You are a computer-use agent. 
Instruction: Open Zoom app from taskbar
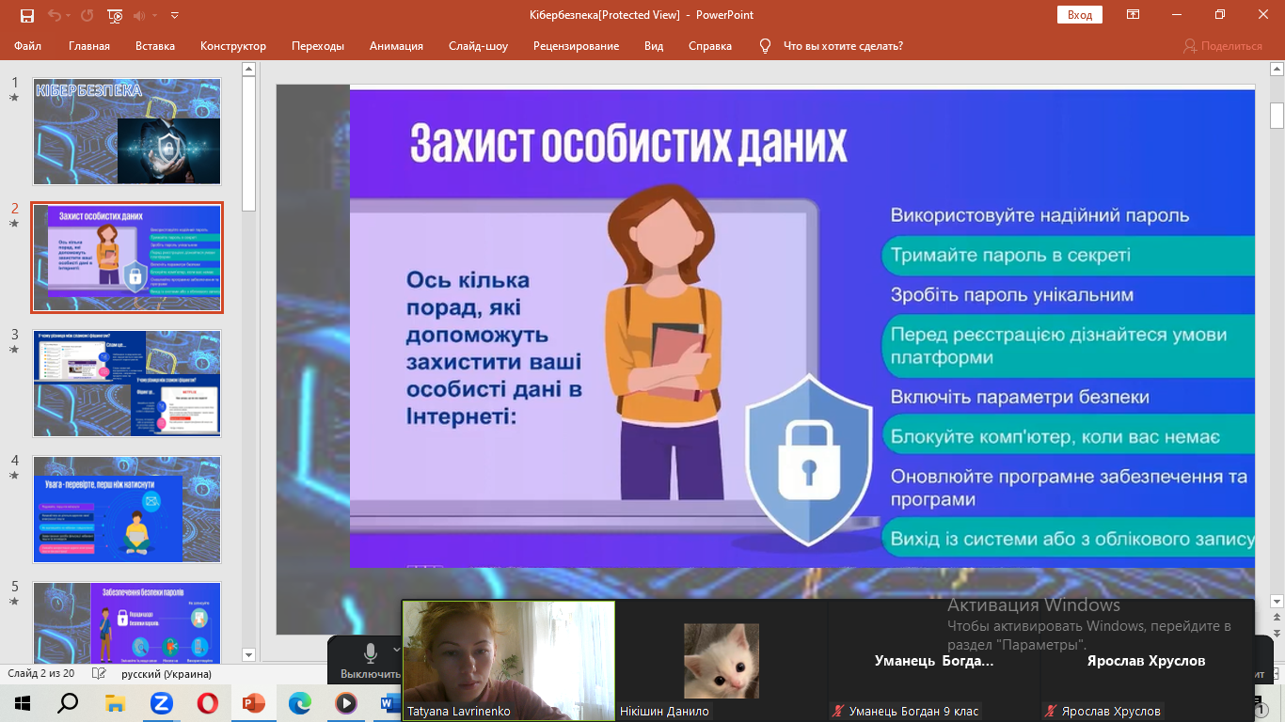point(162,702)
